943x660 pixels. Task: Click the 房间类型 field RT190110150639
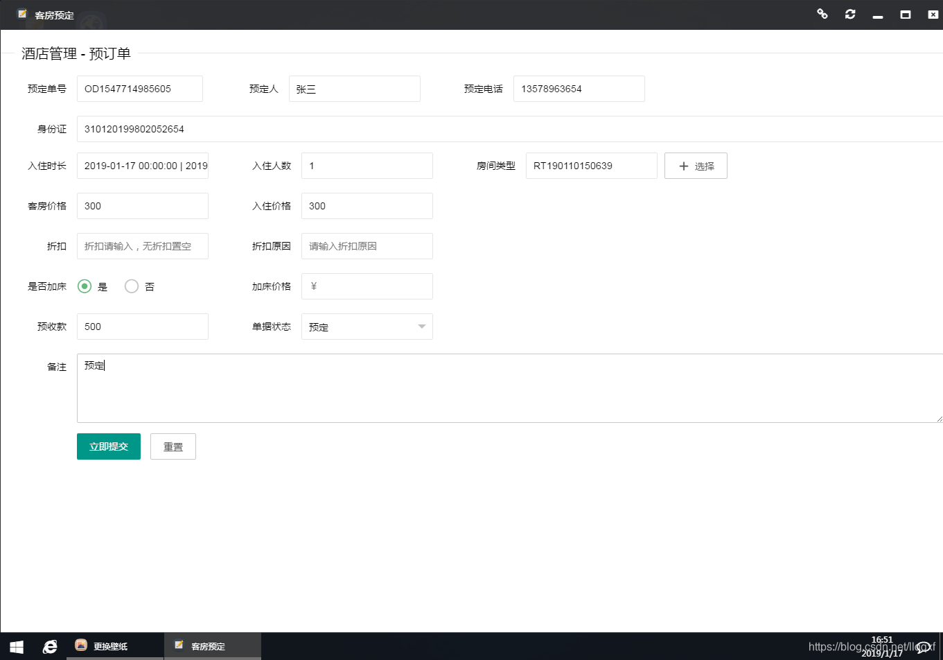(592, 166)
